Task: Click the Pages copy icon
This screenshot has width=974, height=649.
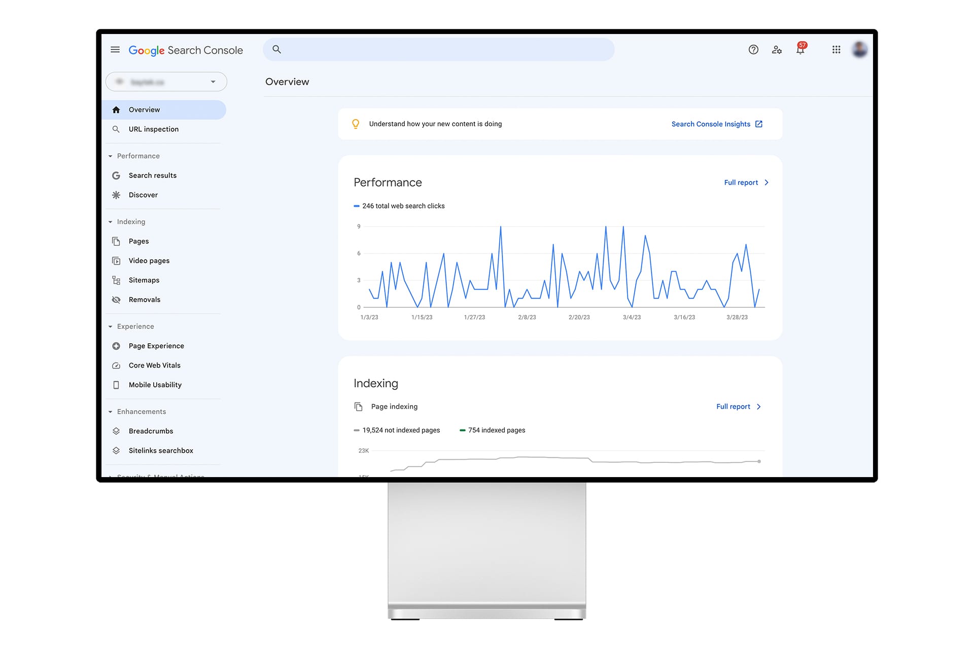Action: point(116,241)
